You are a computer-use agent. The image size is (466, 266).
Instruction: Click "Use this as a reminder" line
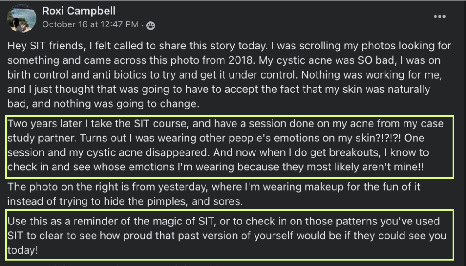223,222
